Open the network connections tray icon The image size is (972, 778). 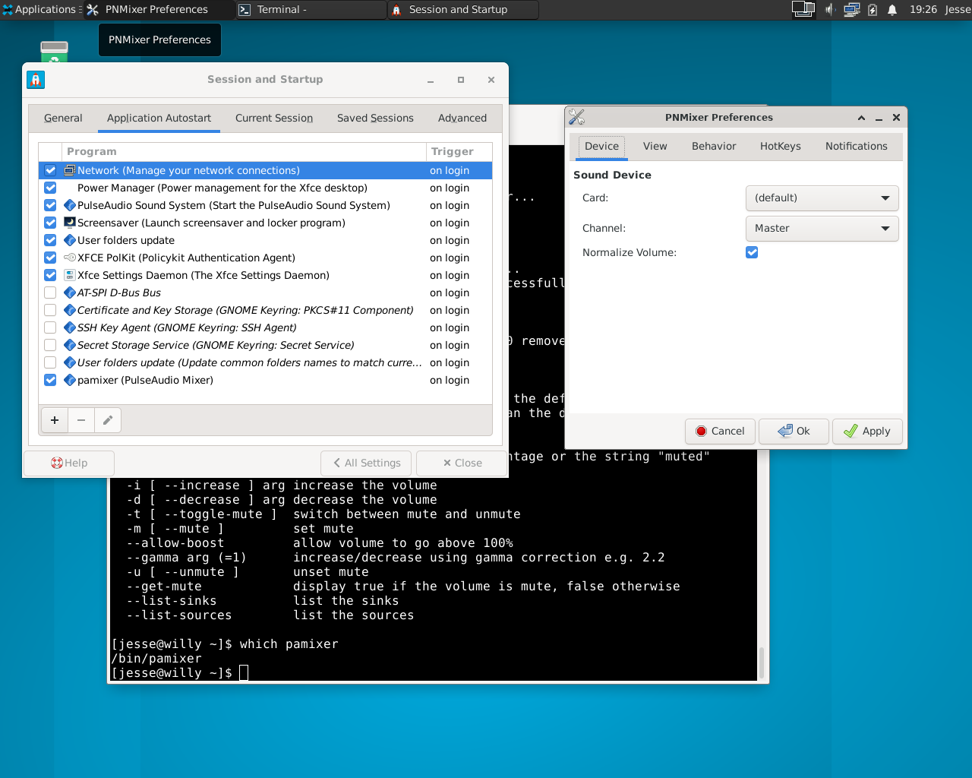851,9
